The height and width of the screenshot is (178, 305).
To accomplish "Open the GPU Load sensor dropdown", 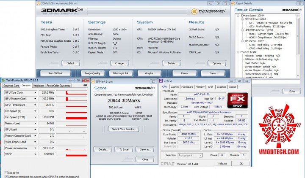I will 35,129.
